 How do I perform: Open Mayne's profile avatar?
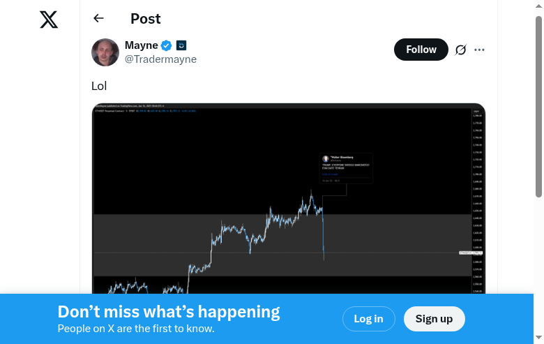[x=105, y=52]
